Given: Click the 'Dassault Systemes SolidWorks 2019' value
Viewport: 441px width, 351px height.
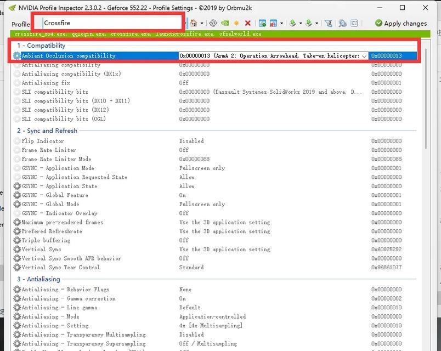Looking at the screenshot, I should [271, 92].
